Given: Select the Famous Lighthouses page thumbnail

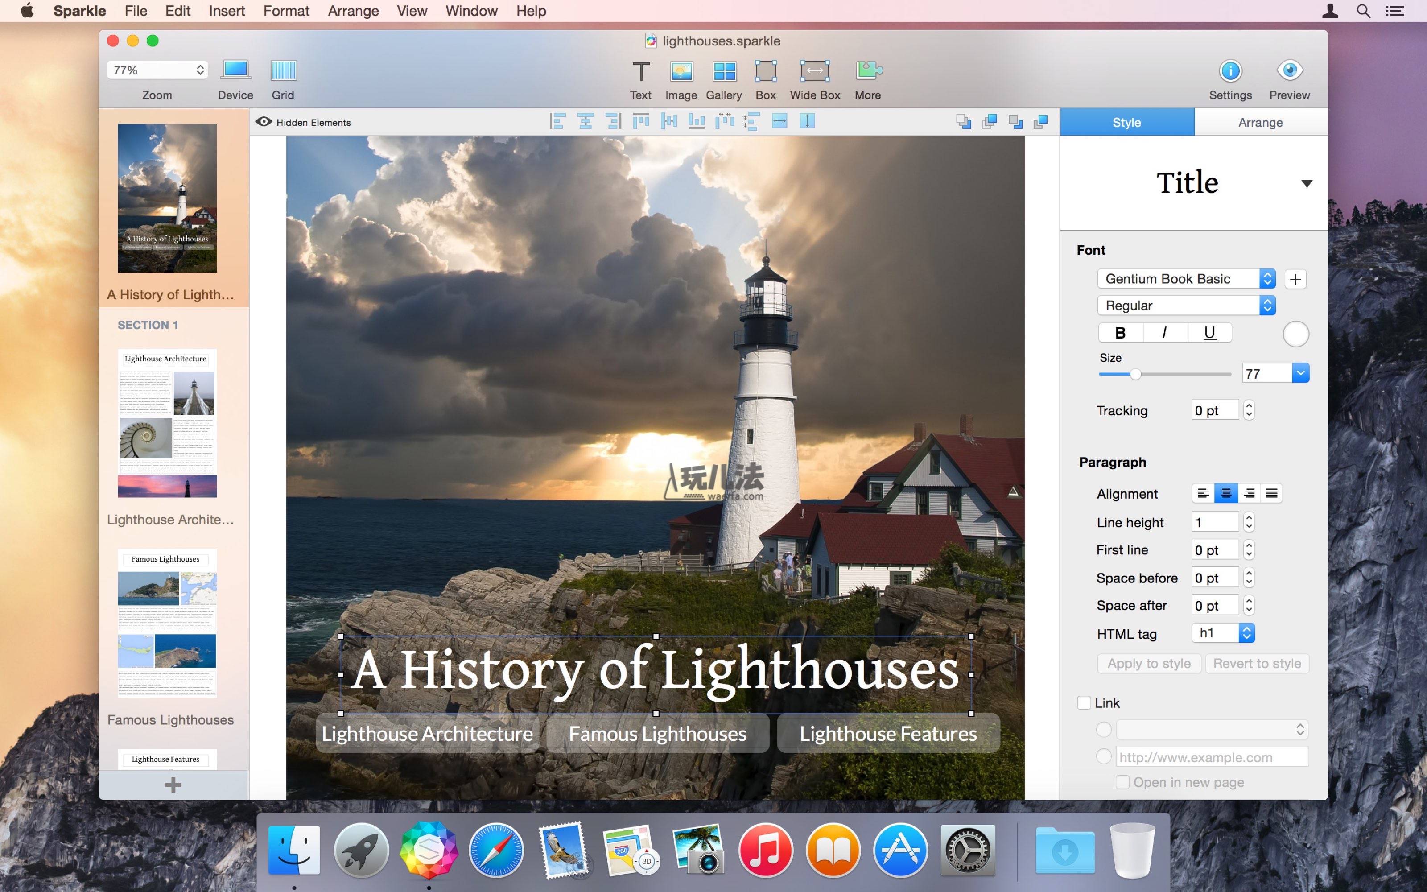Looking at the screenshot, I should [168, 623].
